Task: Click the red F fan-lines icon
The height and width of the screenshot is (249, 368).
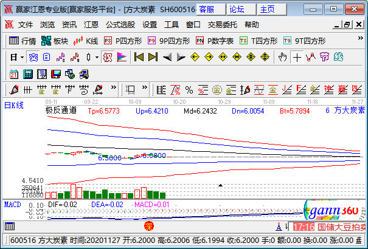Action: 301,90
